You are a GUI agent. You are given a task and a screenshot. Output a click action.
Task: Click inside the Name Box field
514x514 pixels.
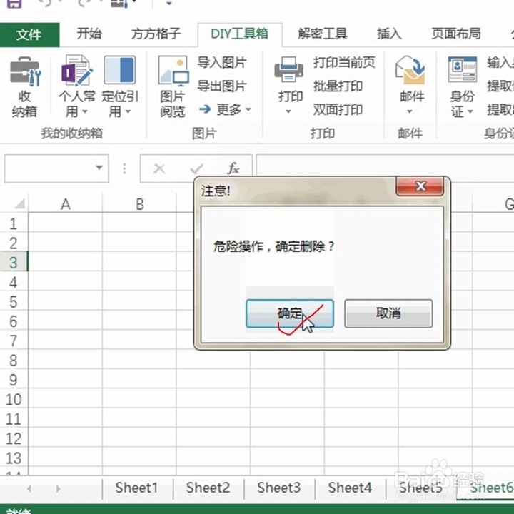[x=49, y=168]
